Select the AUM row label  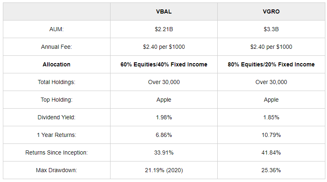(x=56, y=29)
